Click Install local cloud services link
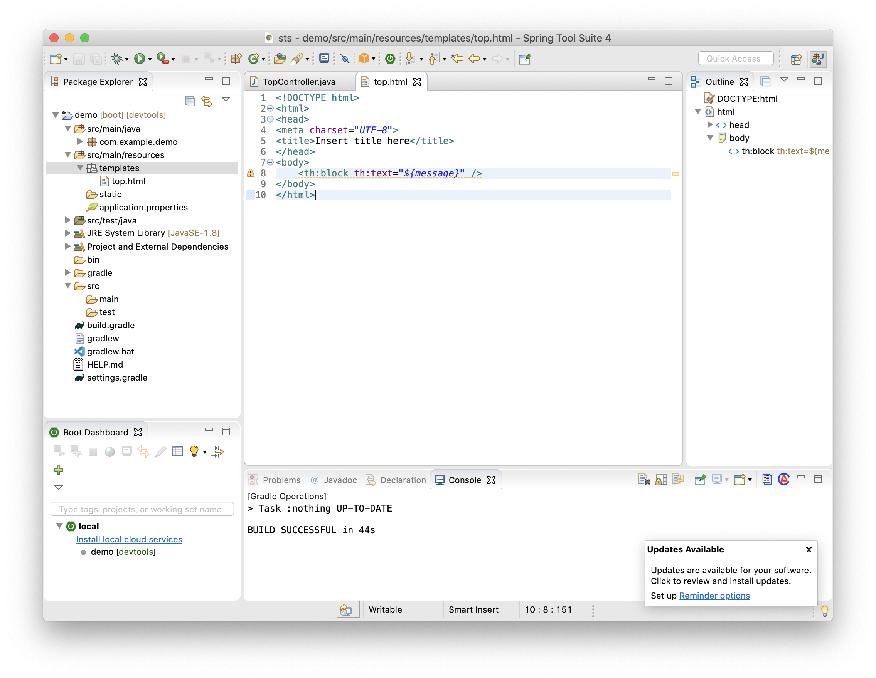This screenshot has height=678, width=876. coord(129,539)
